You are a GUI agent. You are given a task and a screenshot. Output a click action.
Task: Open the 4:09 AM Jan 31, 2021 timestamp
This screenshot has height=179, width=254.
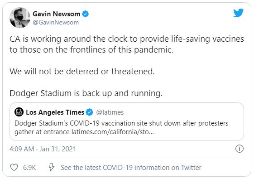(x=43, y=149)
